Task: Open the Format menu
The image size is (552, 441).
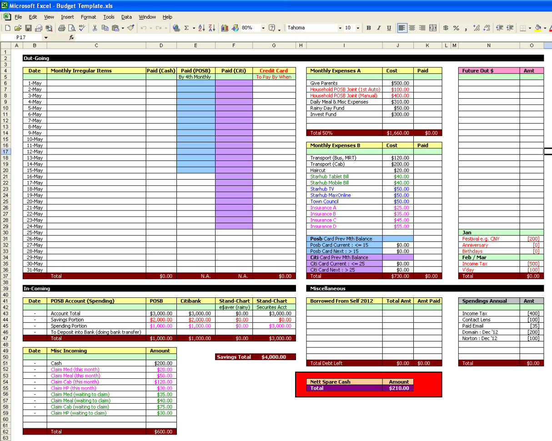Action: pyautogui.click(x=89, y=17)
